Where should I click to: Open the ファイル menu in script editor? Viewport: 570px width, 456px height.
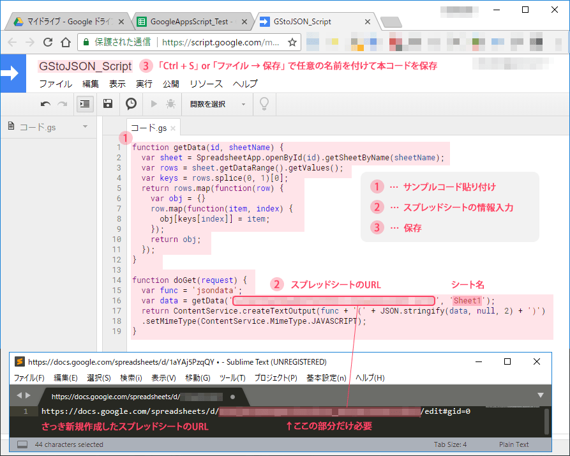click(x=56, y=84)
